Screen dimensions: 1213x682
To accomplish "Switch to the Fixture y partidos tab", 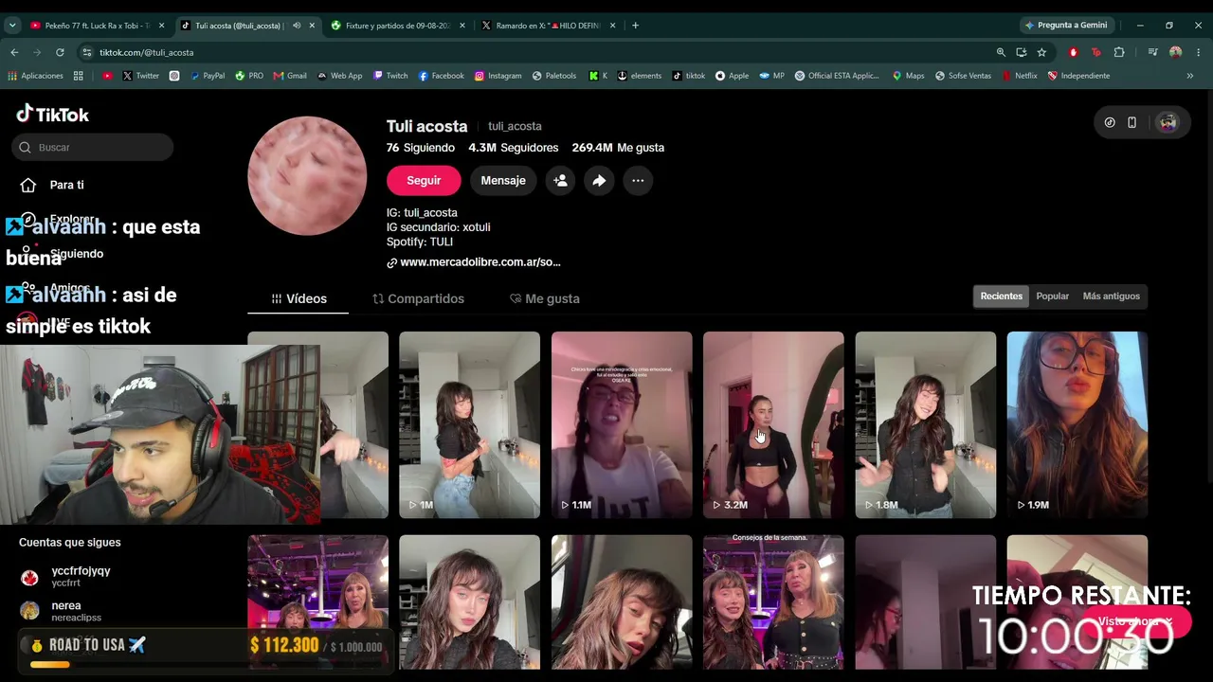I will coord(398,26).
